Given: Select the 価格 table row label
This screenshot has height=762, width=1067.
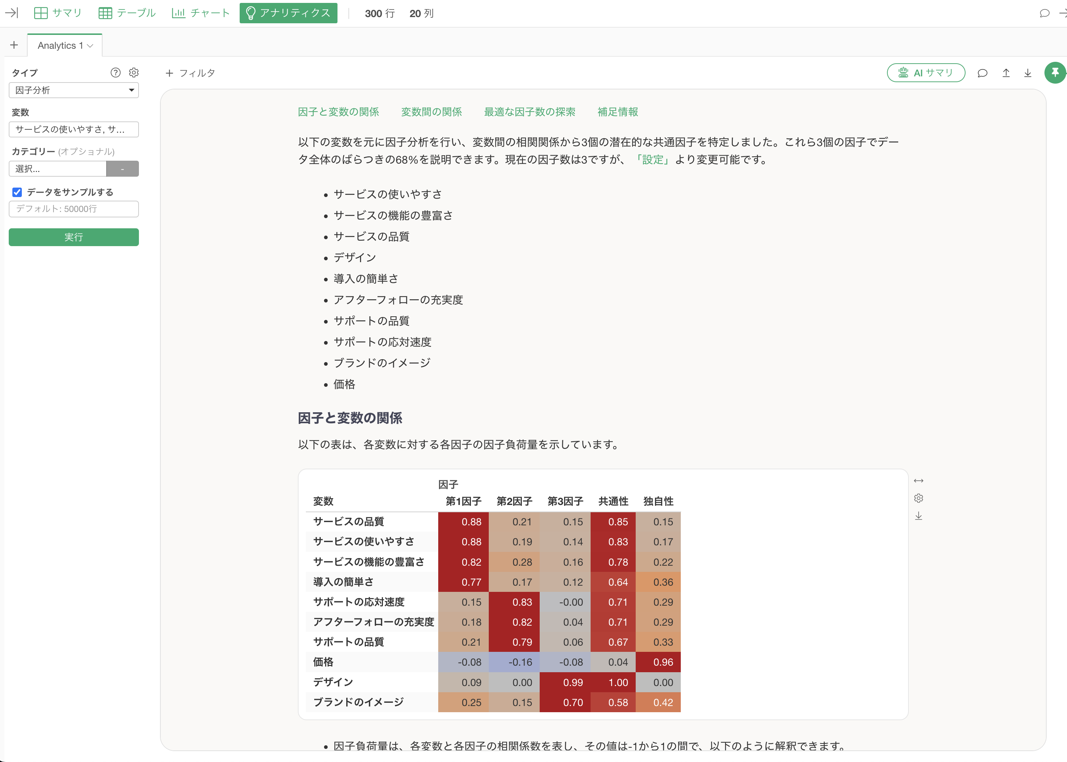Looking at the screenshot, I should tap(323, 662).
